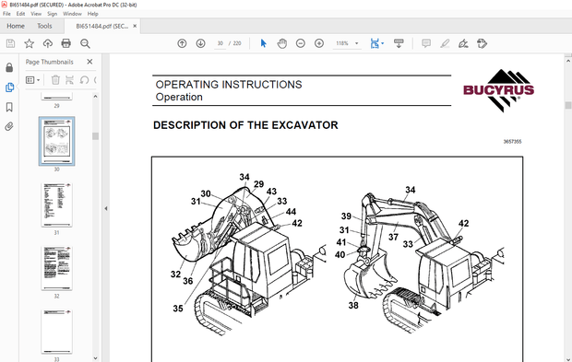Add a bookmark with the star icon
The height and width of the screenshot is (362, 572).
pos(29,43)
